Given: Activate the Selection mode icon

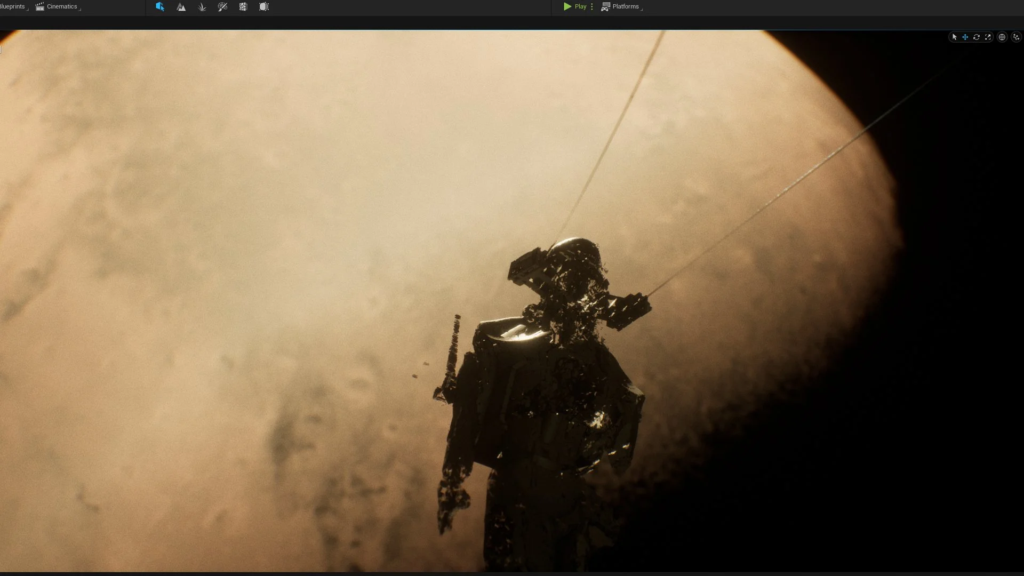Looking at the screenshot, I should 159,7.
